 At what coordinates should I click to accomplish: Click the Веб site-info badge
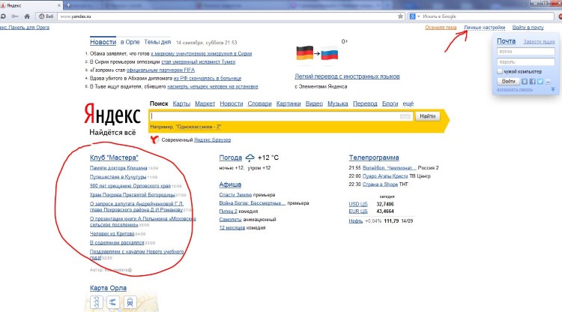(x=46, y=16)
